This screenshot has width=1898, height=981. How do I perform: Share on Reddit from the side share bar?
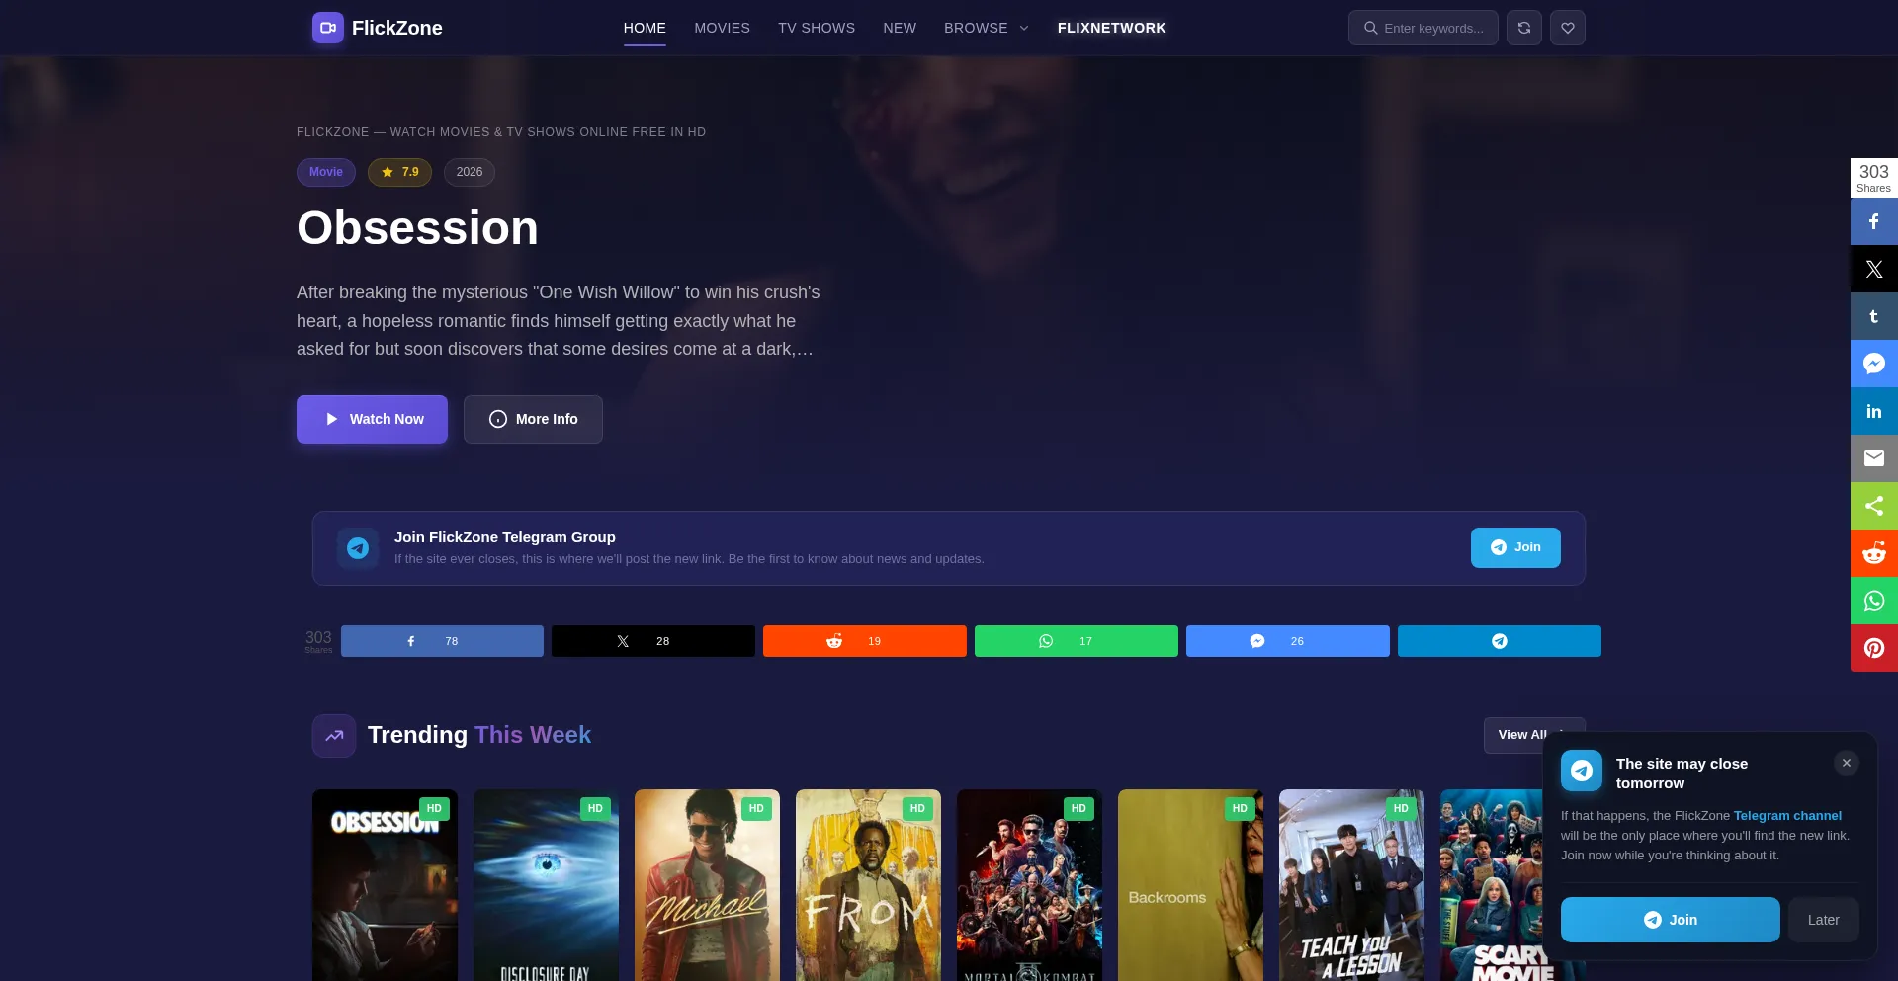tap(1874, 553)
